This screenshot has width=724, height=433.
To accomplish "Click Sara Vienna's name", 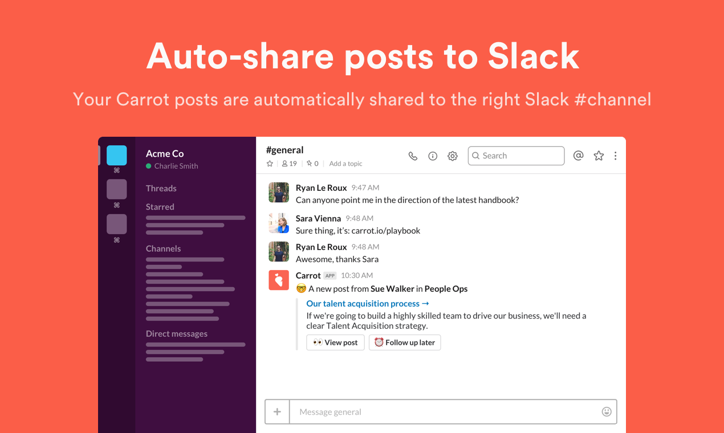I will pos(318,218).
